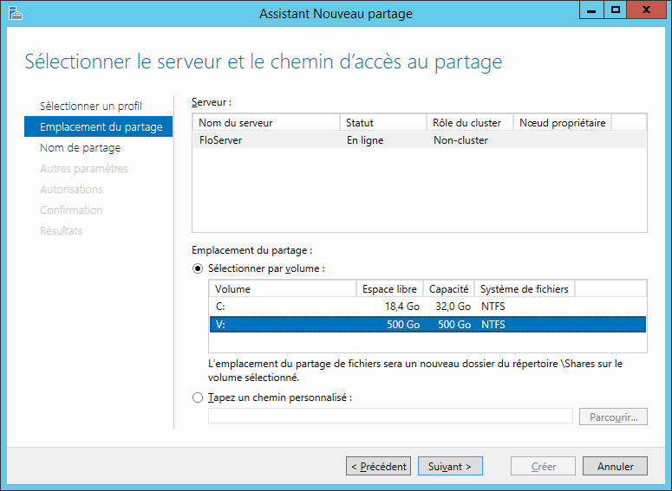Sort by 'Nom du serveur' column header
The width and height of the screenshot is (672, 491).
pyautogui.click(x=265, y=123)
